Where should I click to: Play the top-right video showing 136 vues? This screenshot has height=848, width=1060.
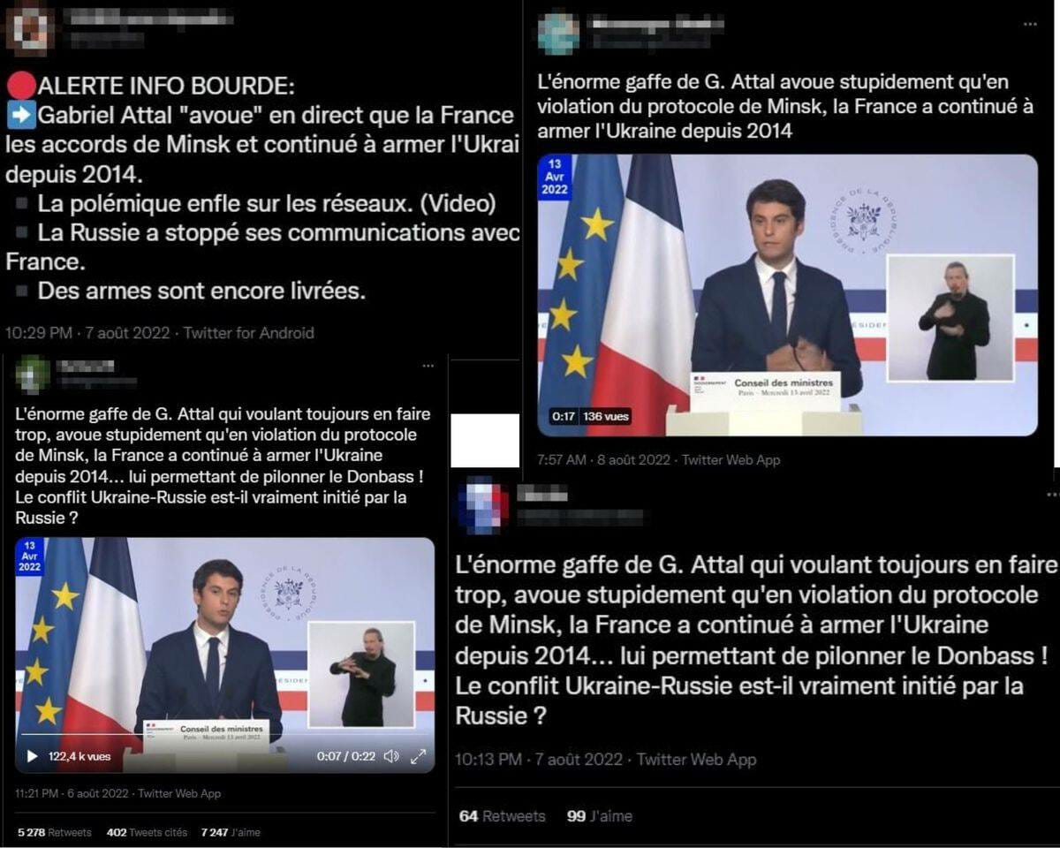[x=787, y=294]
